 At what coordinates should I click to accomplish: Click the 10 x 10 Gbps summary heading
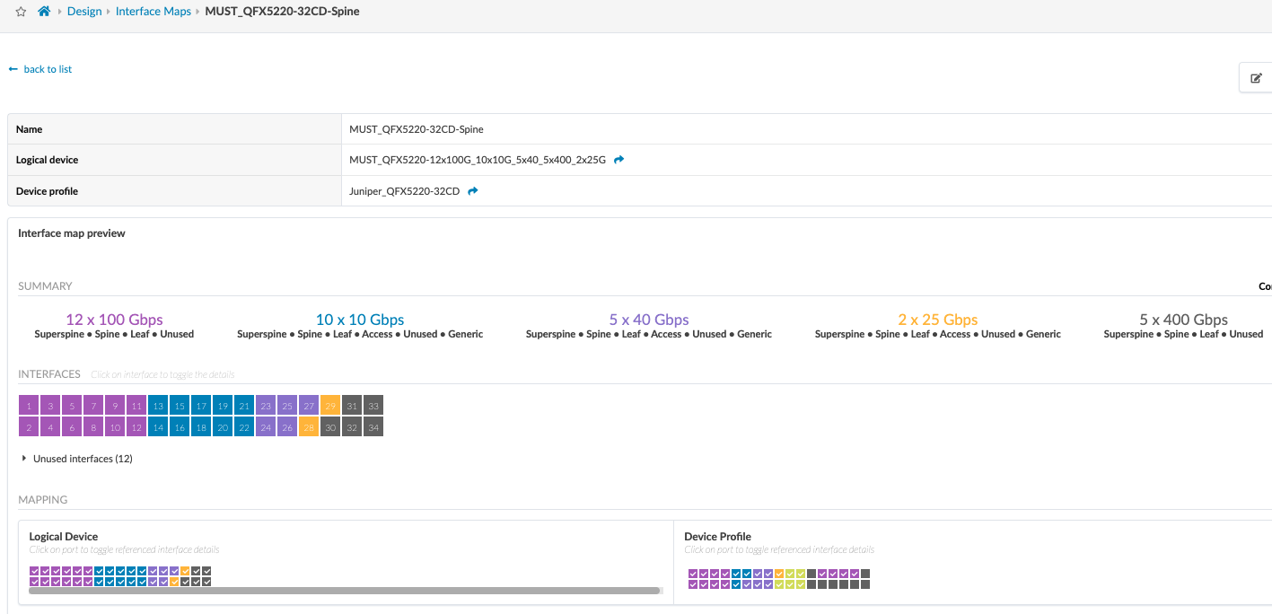(x=359, y=320)
